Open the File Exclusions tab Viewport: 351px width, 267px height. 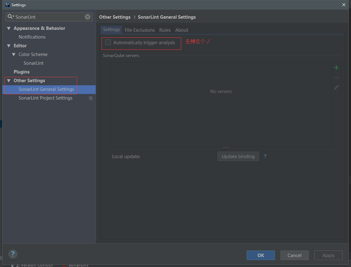[x=140, y=30]
